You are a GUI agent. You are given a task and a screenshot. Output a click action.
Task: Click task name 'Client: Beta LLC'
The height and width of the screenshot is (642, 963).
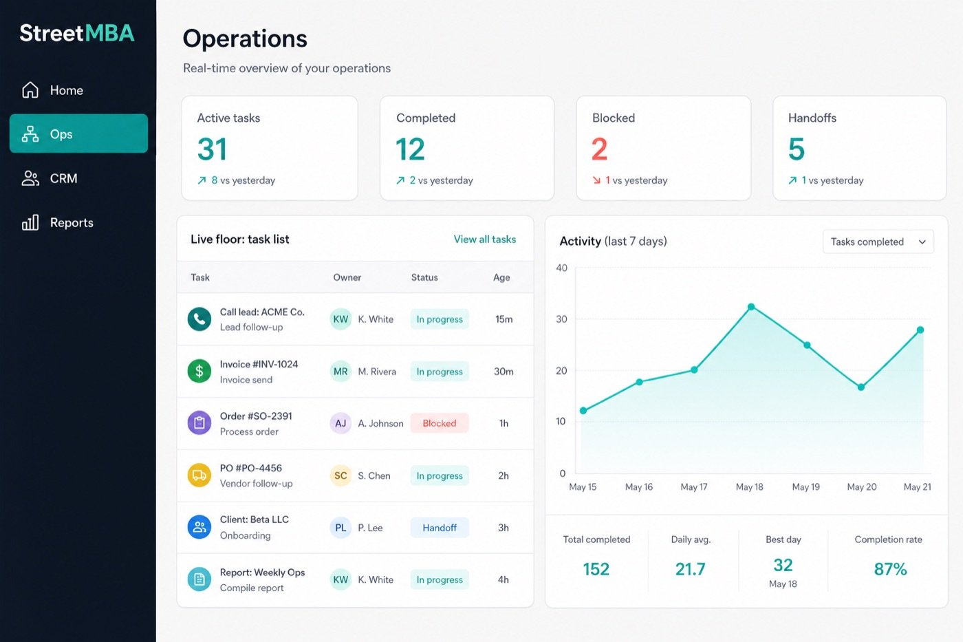click(x=254, y=520)
